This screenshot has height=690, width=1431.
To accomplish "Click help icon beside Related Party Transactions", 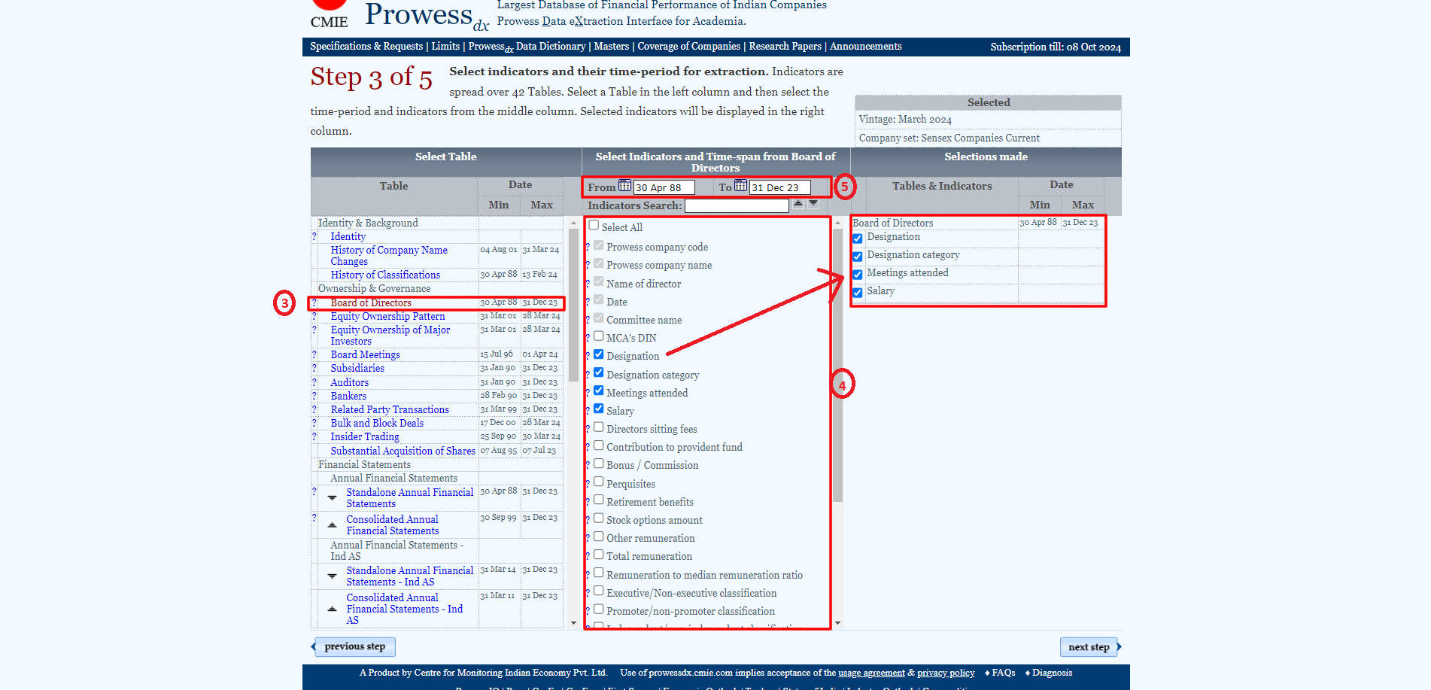I will point(314,409).
